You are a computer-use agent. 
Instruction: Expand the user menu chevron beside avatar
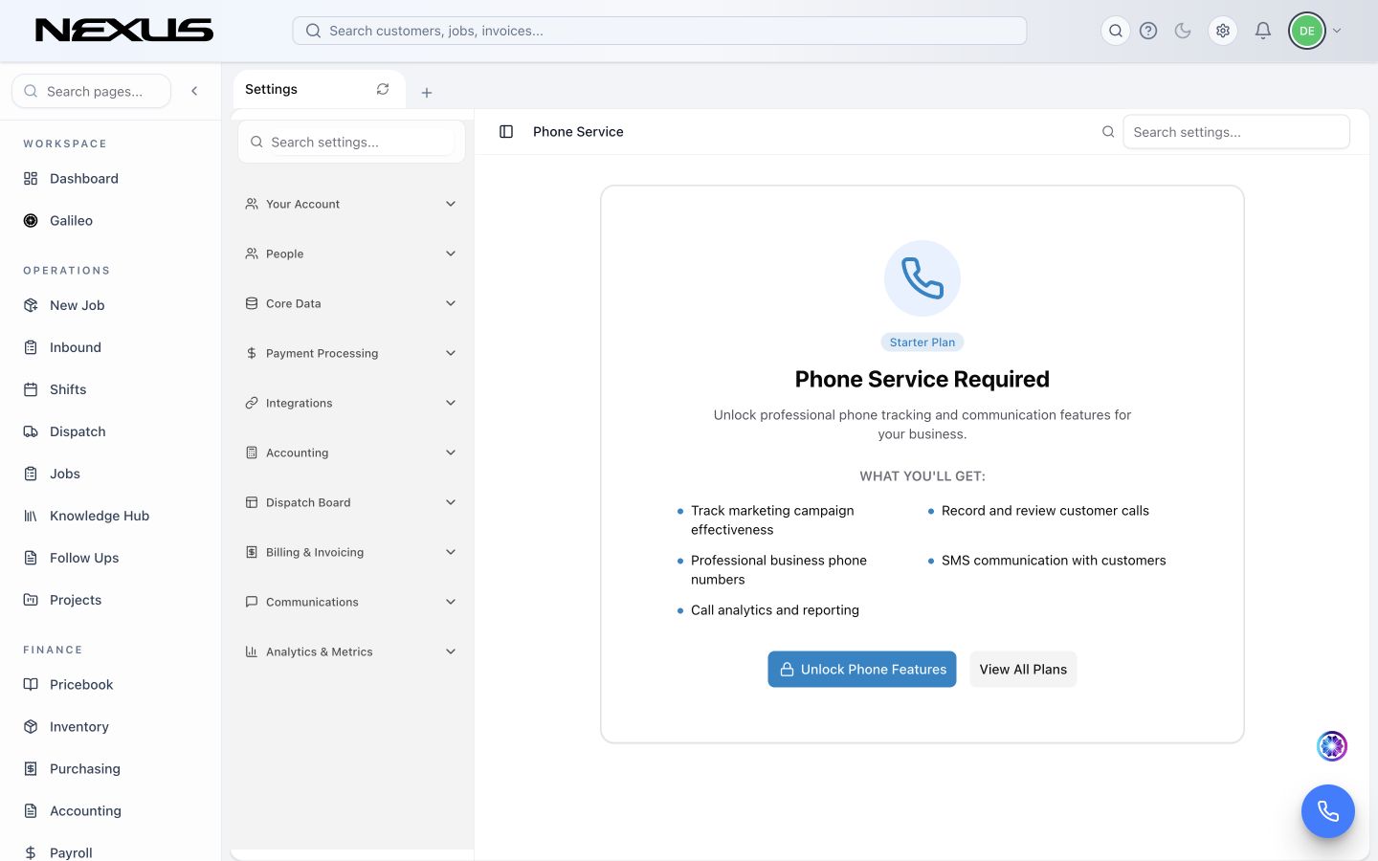(1337, 31)
